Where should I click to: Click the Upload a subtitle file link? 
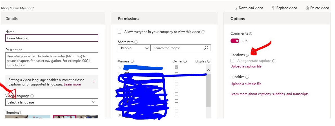pos(246,84)
